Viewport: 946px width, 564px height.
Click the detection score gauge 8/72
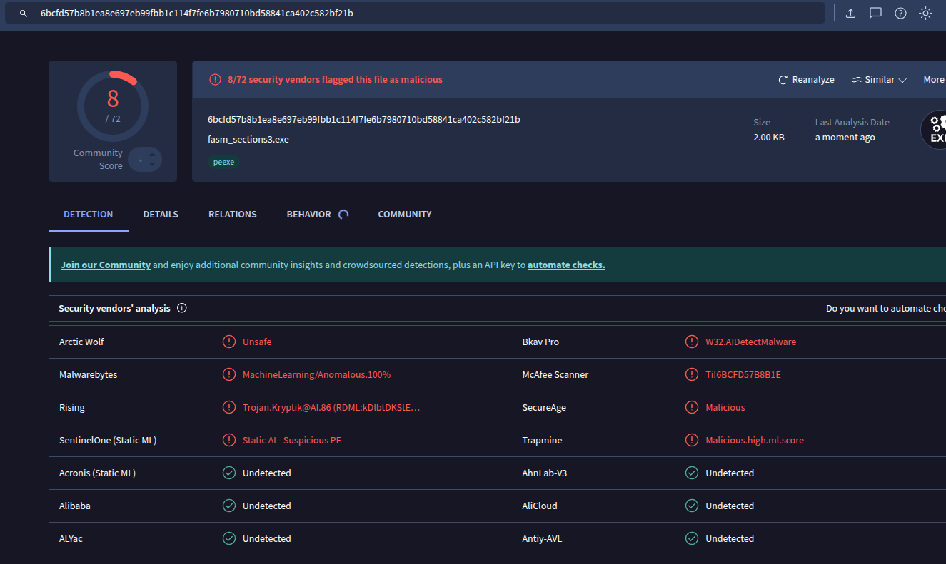pyautogui.click(x=113, y=106)
